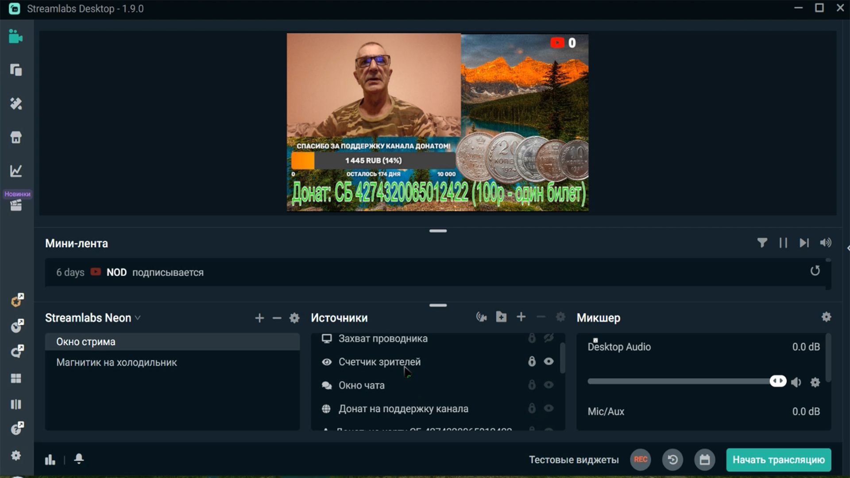Open the App Store sidebar icon

[x=16, y=138]
